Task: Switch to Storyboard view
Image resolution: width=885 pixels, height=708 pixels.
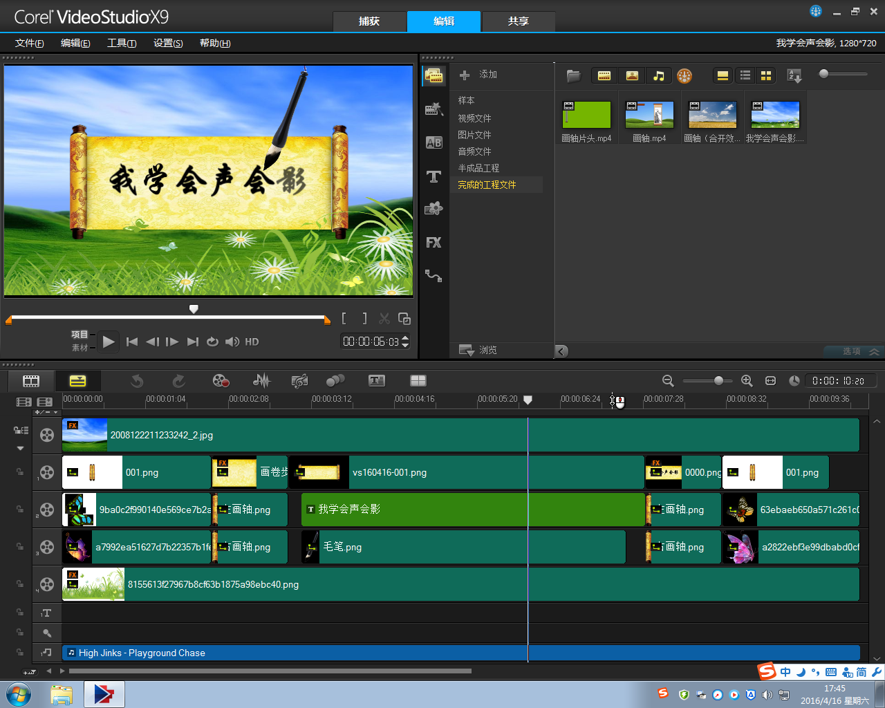Action: point(31,381)
